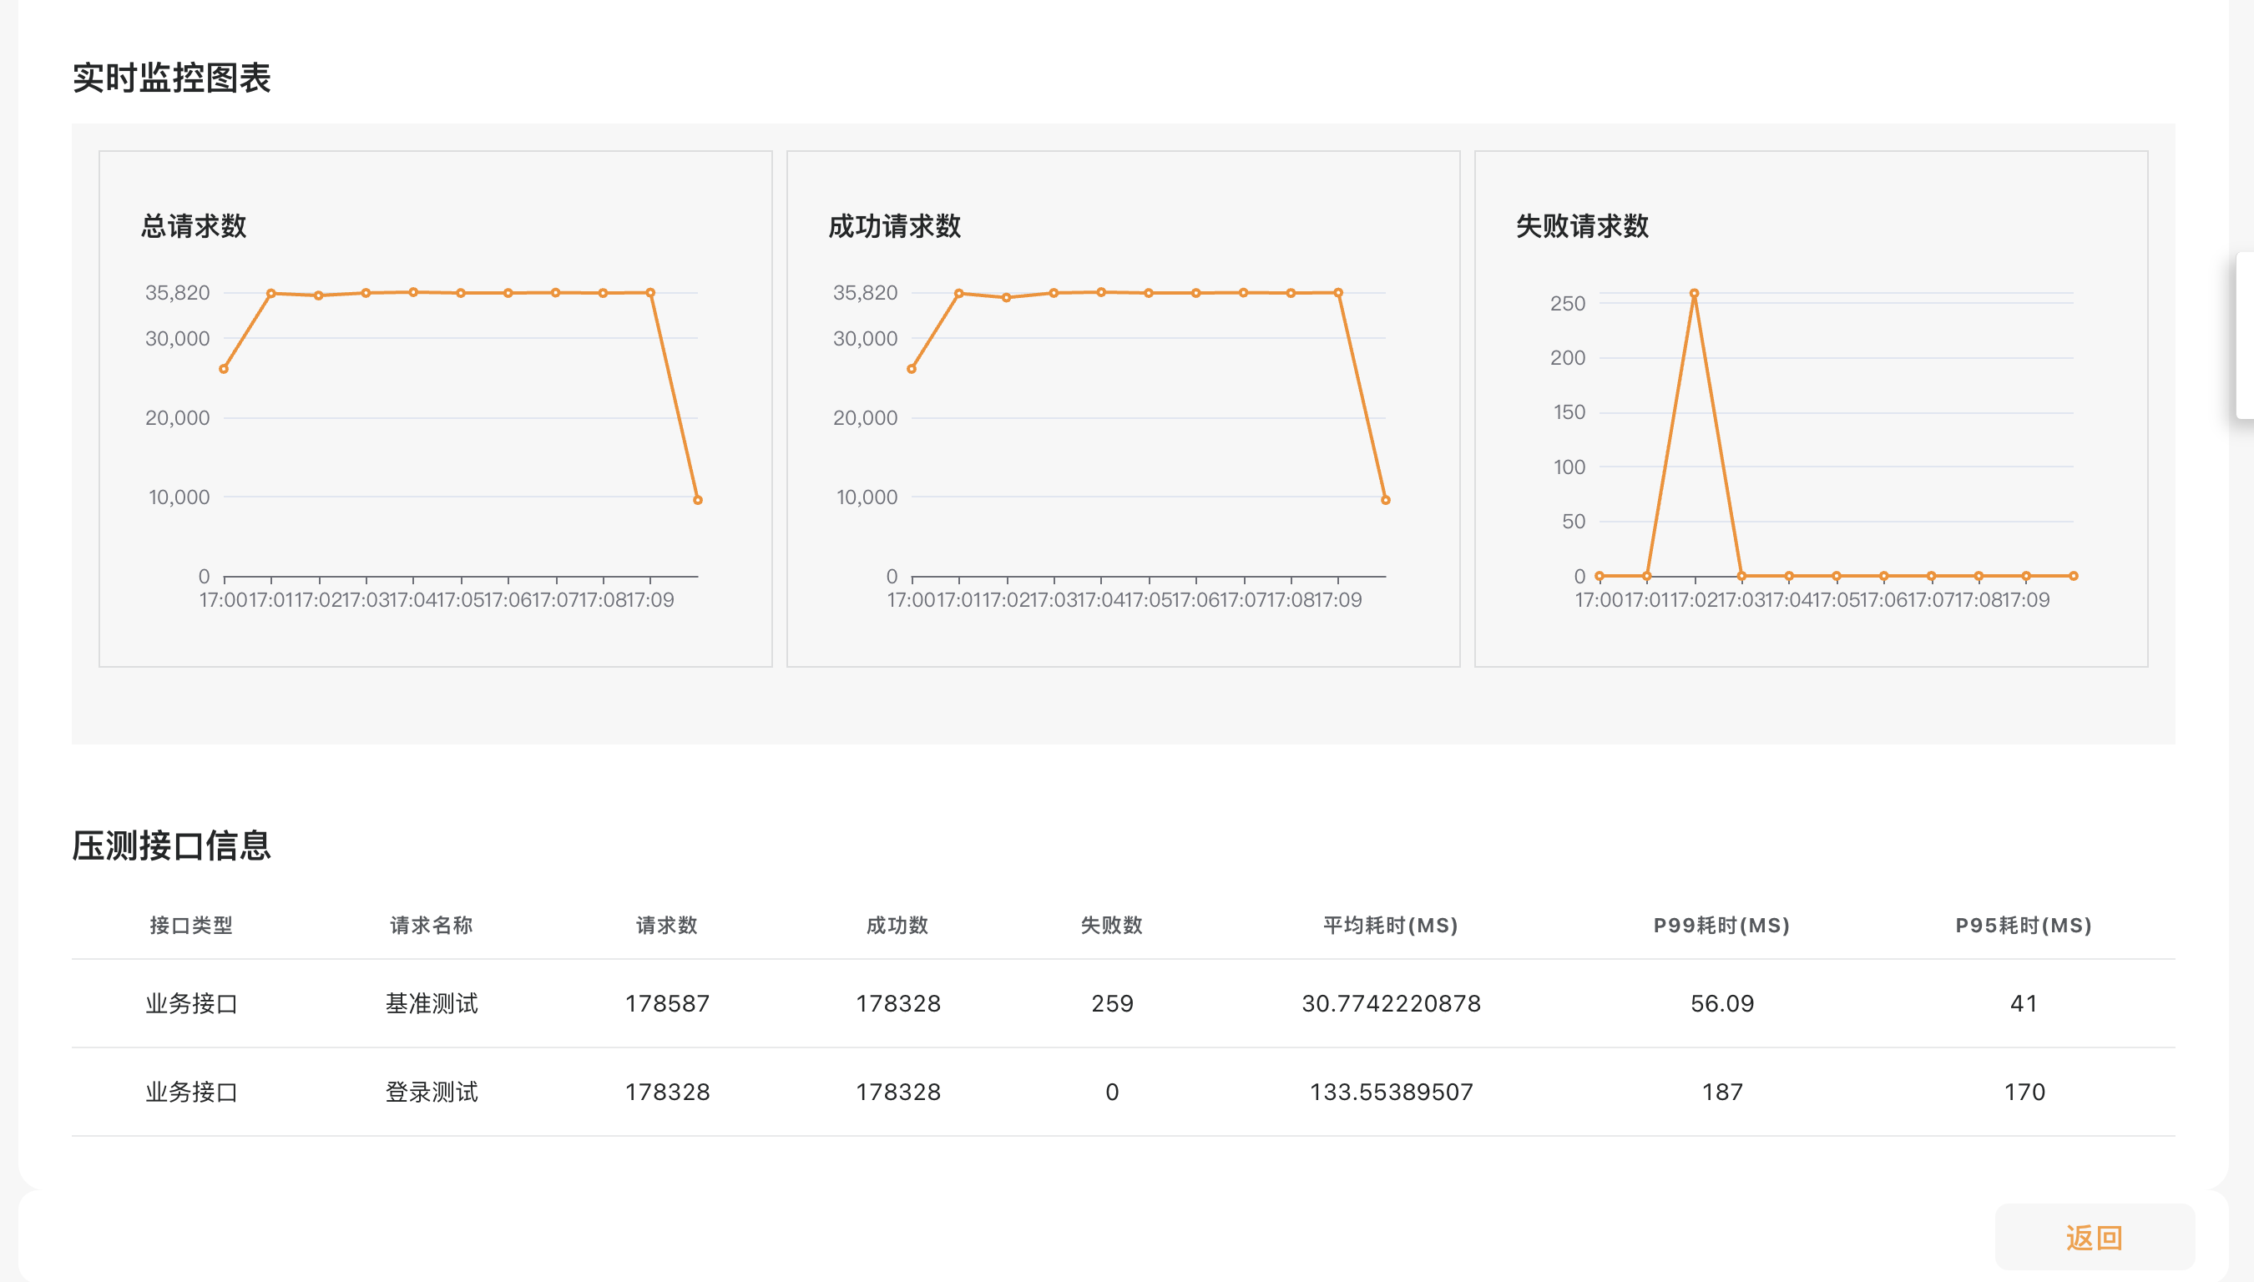The height and width of the screenshot is (1282, 2254).
Task: Click the 失败请求数 chart title
Action: pos(1582,226)
